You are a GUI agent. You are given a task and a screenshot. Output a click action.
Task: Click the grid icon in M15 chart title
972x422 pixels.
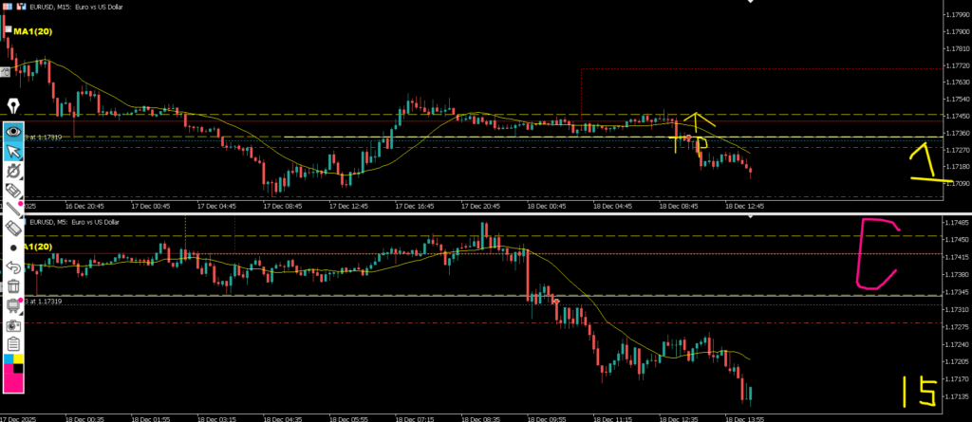coord(7,6)
